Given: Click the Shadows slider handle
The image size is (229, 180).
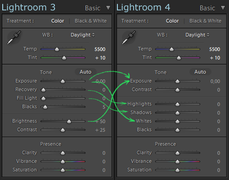Looking at the screenshot, I should pyautogui.click(x=177, y=113).
